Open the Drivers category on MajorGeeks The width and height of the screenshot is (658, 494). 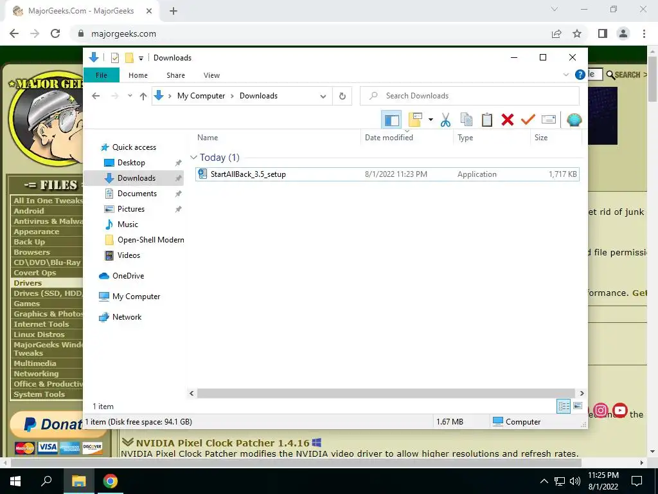click(27, 283)
